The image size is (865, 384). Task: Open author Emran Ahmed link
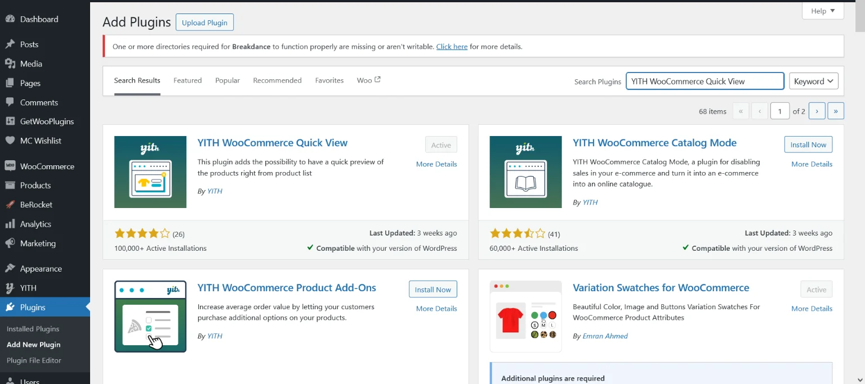605,336
